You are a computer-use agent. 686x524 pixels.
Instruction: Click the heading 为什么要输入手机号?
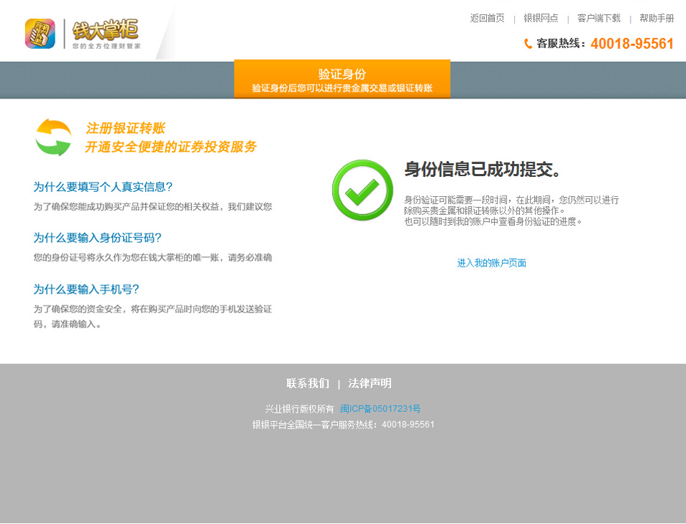click(x=86, y=290)
